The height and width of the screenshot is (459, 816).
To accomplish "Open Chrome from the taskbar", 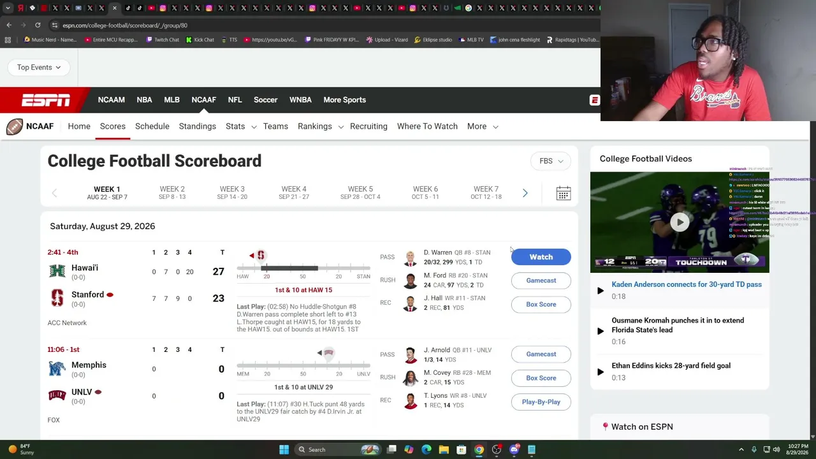I will pyautogui.click(x=479, y=449).
